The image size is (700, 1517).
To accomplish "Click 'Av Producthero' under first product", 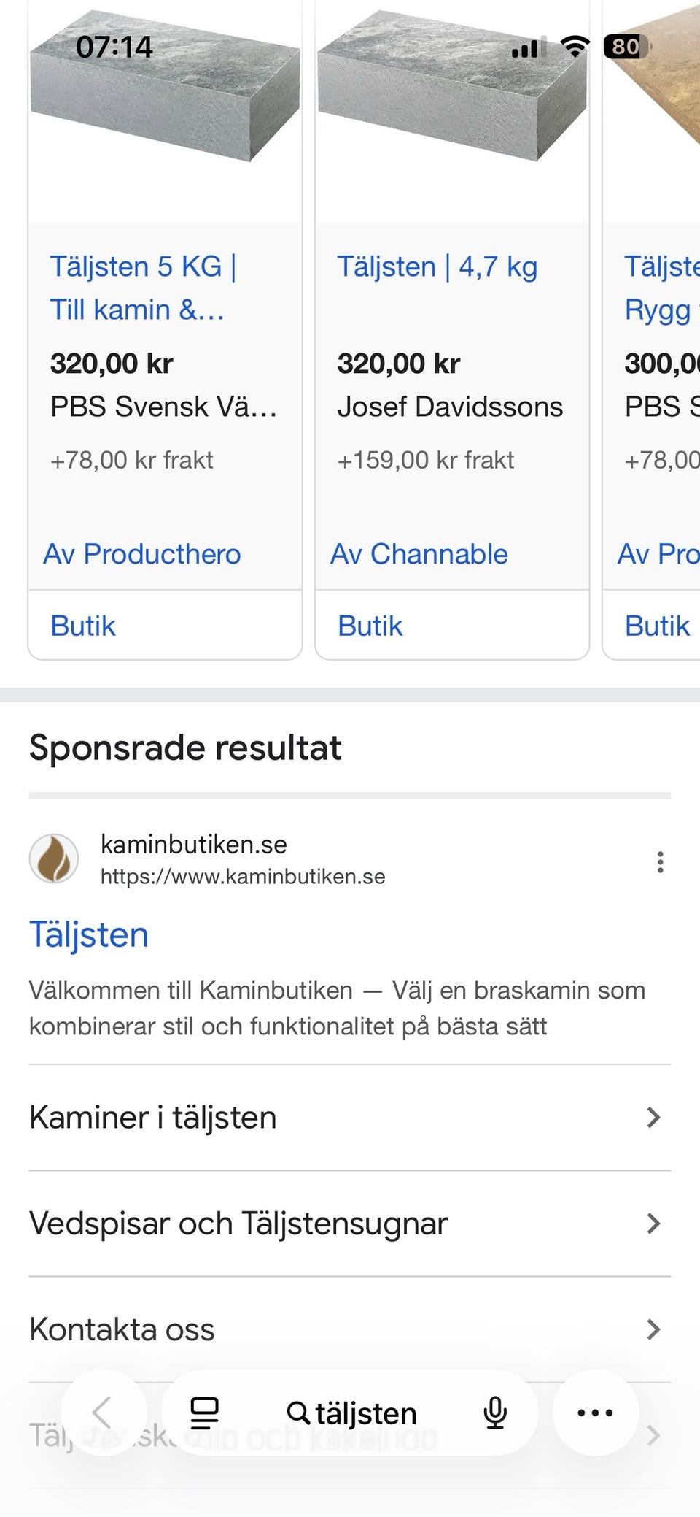I will coord(142,554).
